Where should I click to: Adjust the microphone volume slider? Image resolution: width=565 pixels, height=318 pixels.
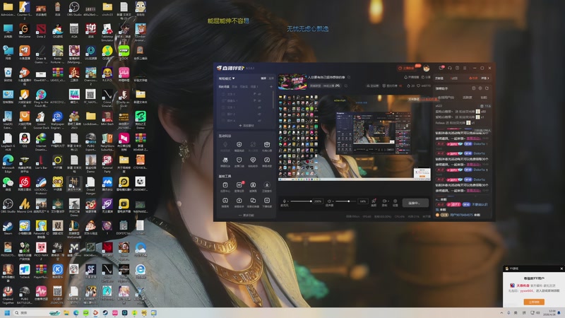[301, 201]
